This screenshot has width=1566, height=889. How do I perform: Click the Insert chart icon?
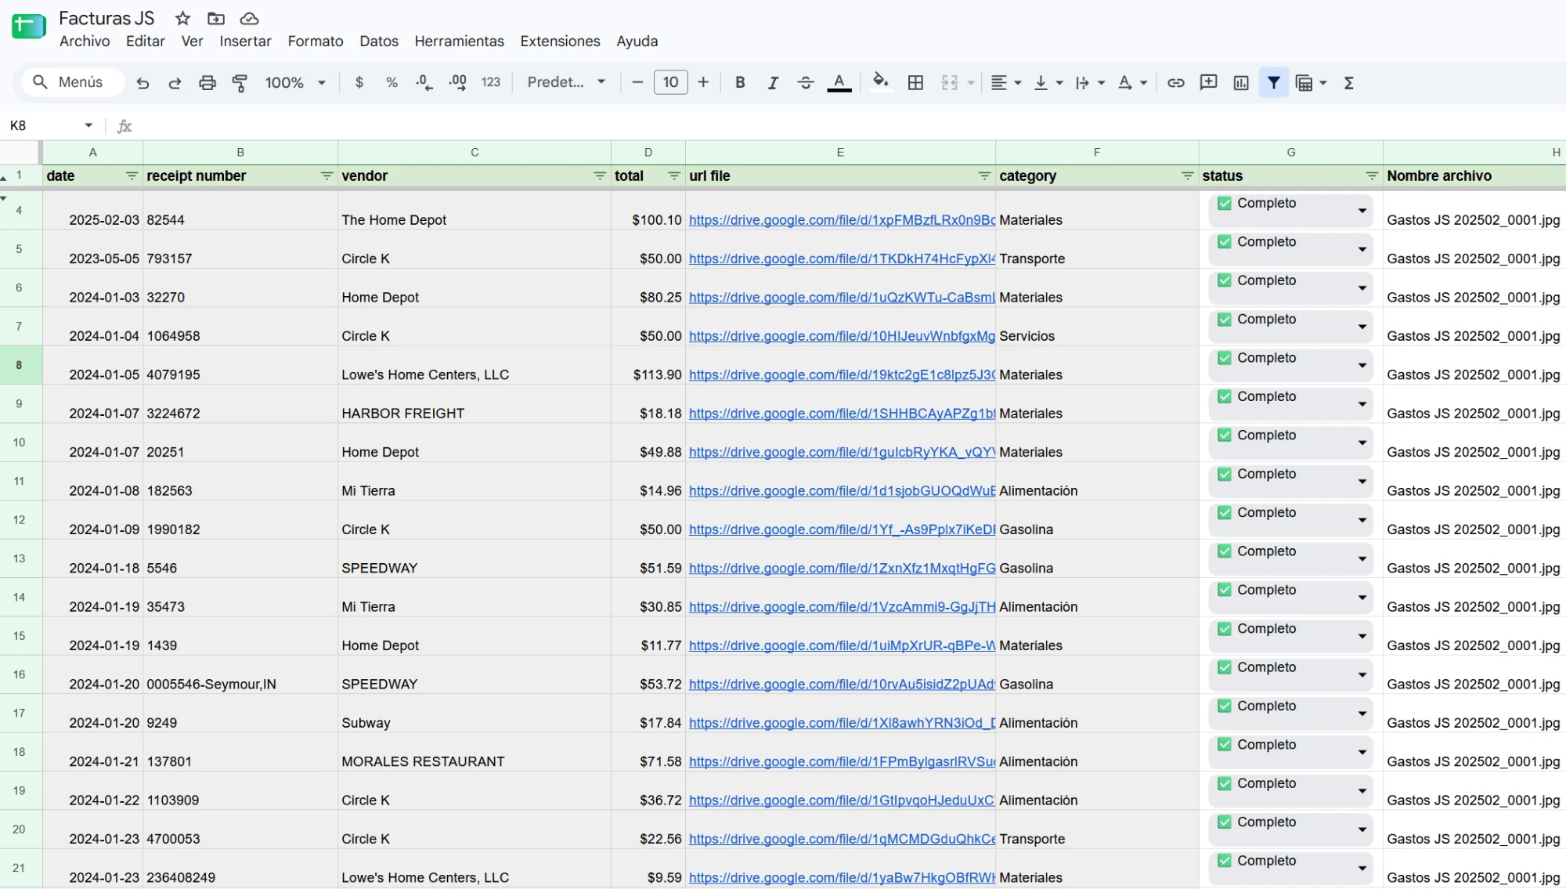click(x=1241, y=82)
